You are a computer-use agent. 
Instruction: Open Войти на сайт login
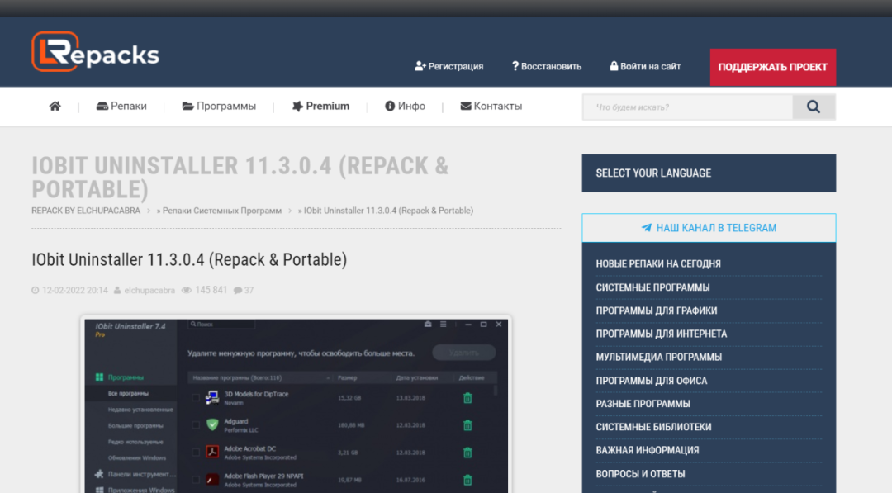tap(645, 66)
